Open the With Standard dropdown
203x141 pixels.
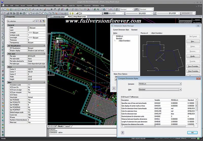[x=160, y=89]
